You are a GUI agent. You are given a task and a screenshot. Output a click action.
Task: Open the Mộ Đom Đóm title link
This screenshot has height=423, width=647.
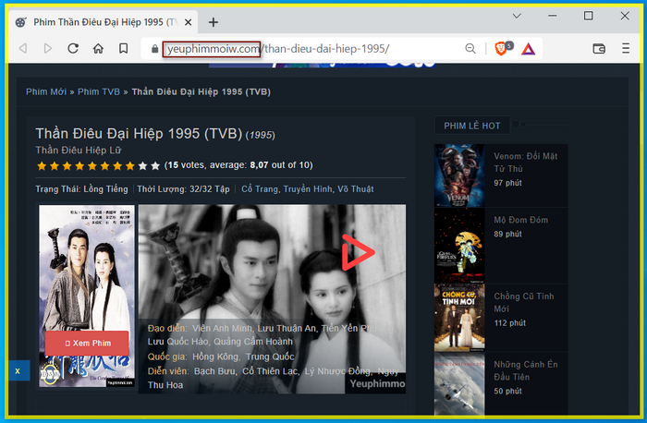click(x=520, y=220)
